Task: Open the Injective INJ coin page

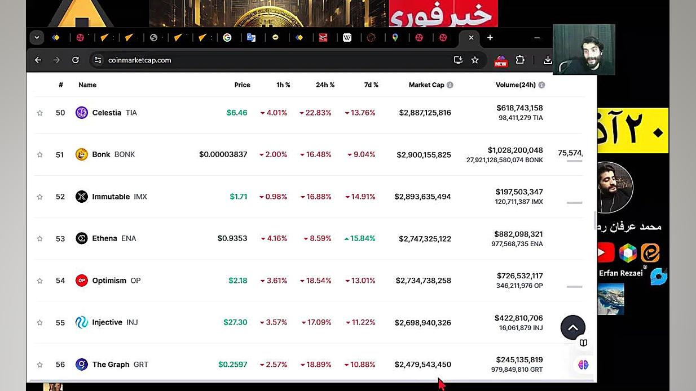Action: (115, 322)
